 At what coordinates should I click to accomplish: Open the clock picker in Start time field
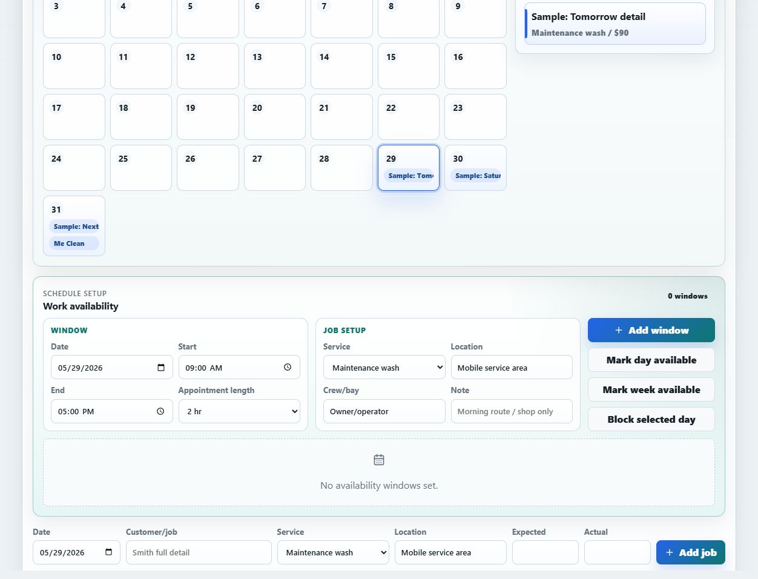(288, 367)
